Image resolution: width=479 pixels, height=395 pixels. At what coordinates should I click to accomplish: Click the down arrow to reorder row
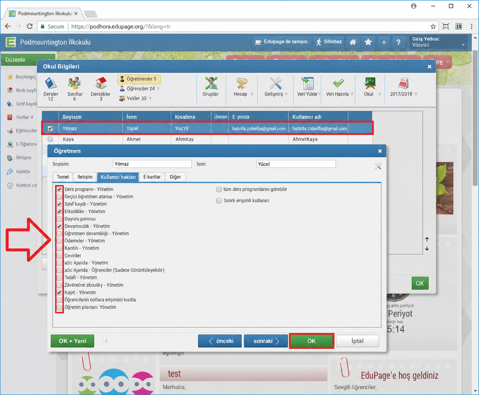(427, 248)
